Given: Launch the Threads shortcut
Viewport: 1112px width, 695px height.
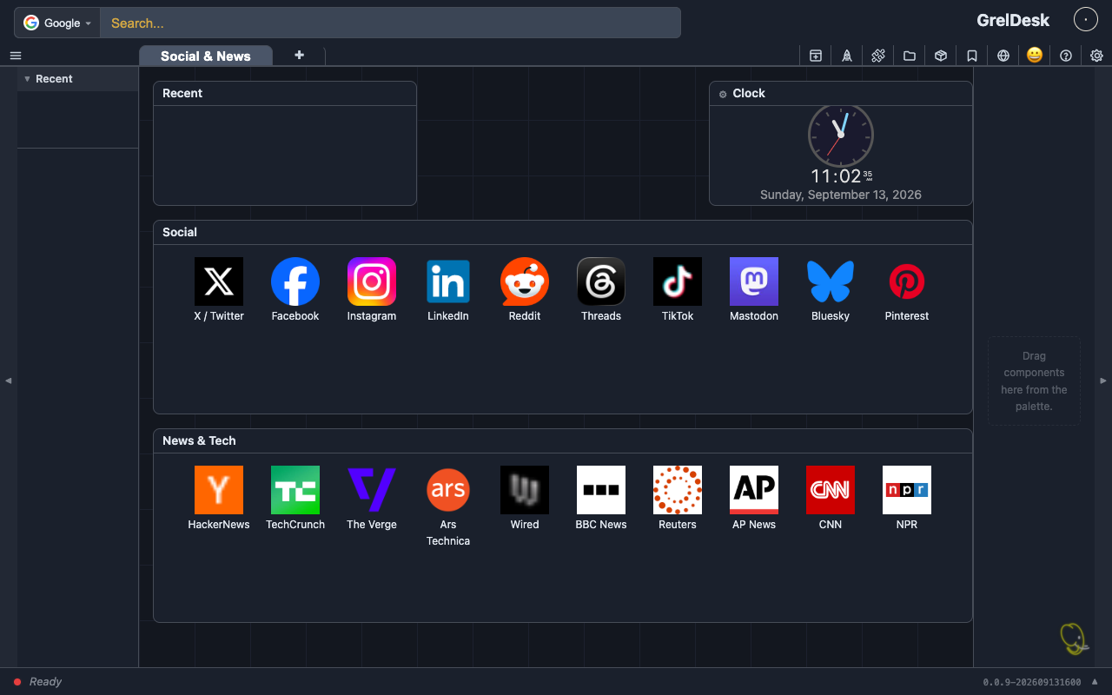Looking at the screenshot, I should 601,290.
